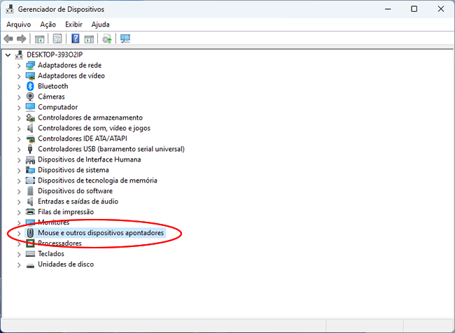Expand Adaptadores de rede chevron
This screenshot has width=455, height=333.
(x=19, y=66)
